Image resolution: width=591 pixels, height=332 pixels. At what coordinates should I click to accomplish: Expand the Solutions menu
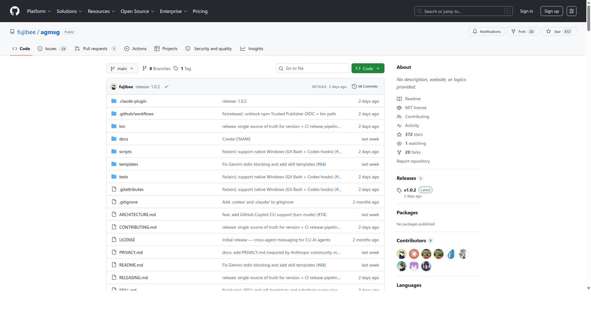click(69, 11)
